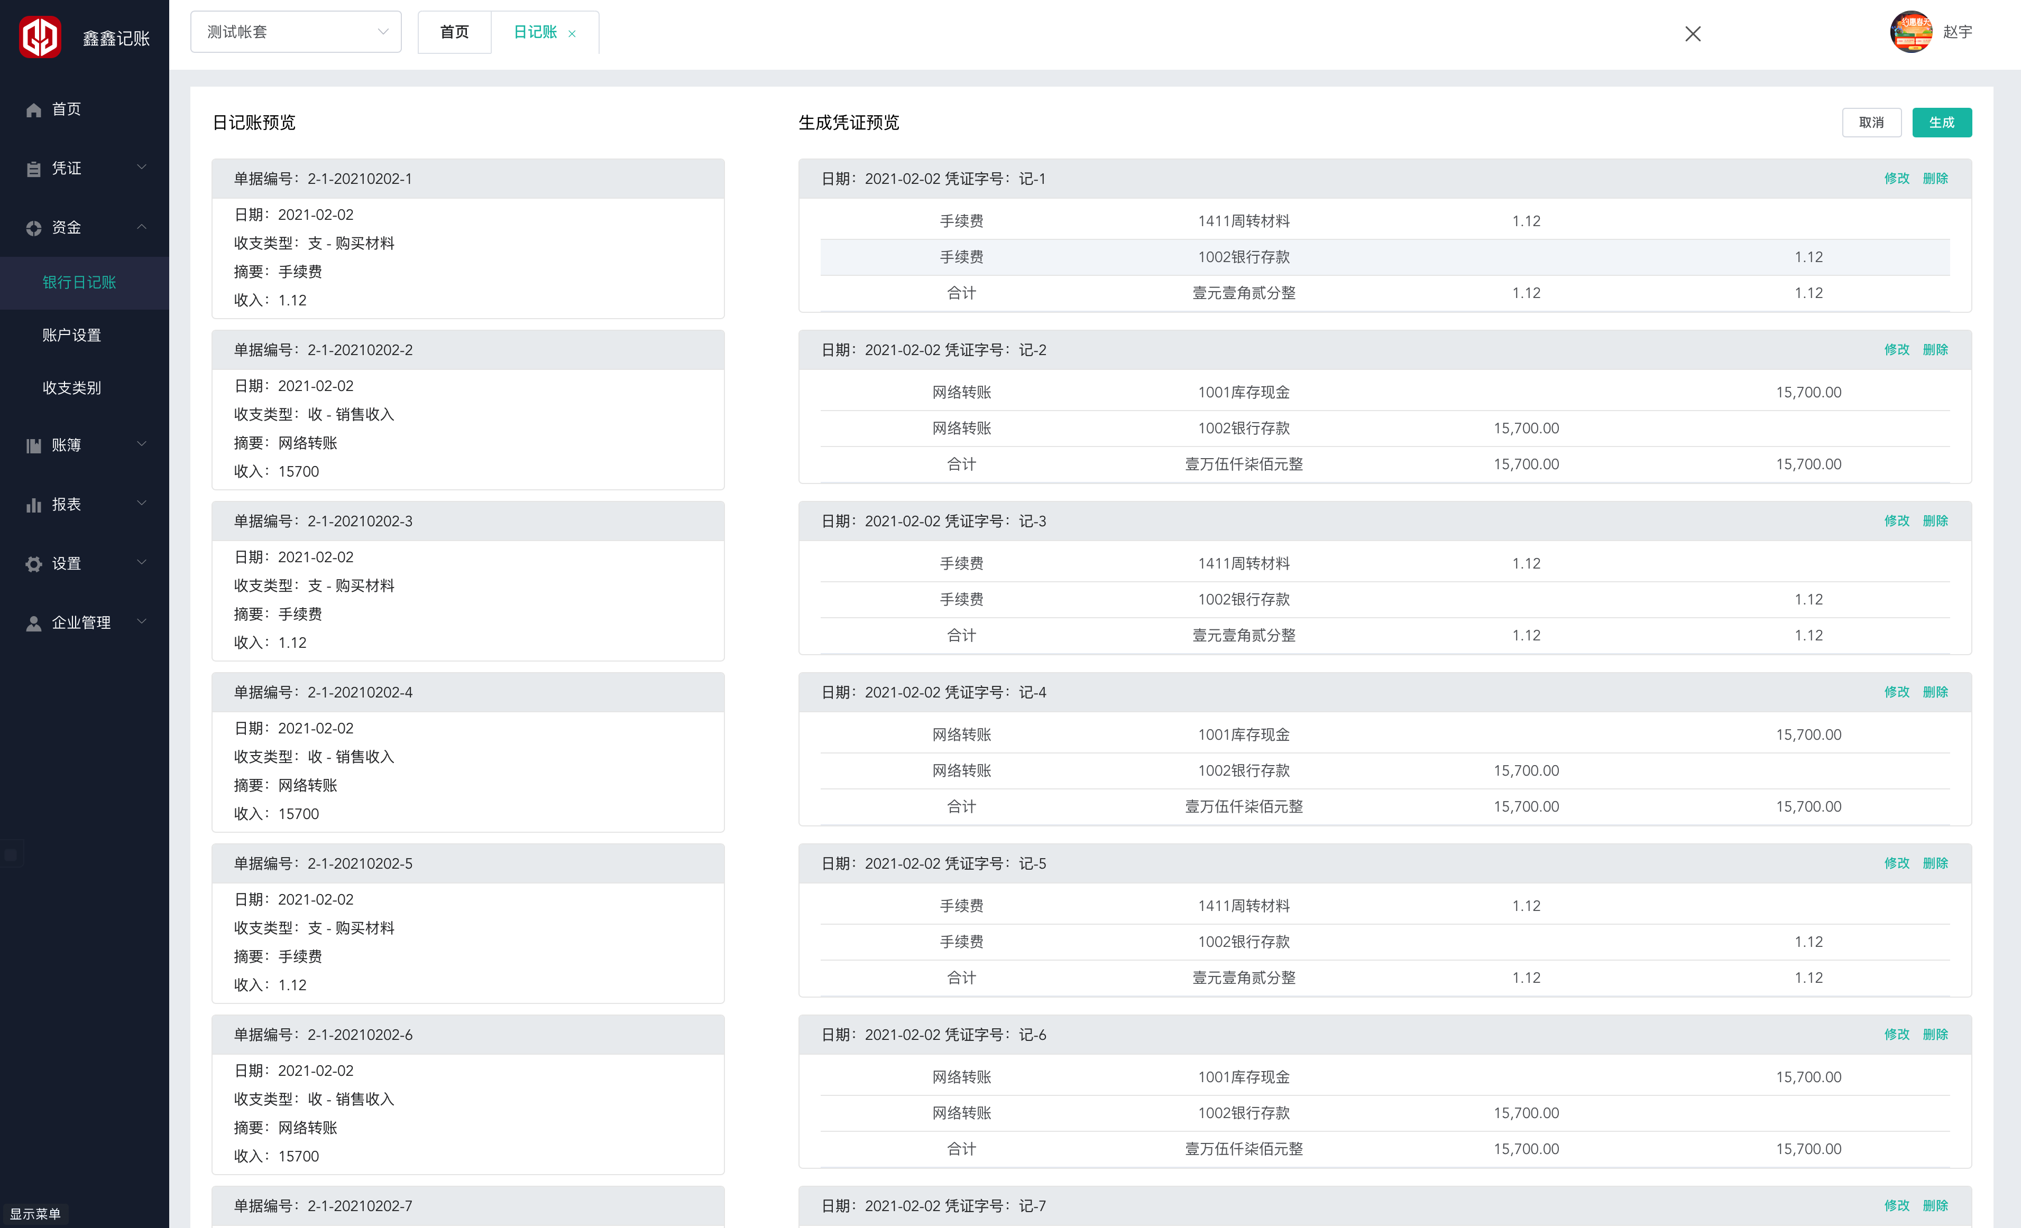2021x1228 pixels.
Task: Click the 资金 icon in sidebar
Action: pos(33,228)
